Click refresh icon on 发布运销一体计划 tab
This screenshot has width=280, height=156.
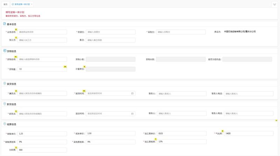click(13, 4)
